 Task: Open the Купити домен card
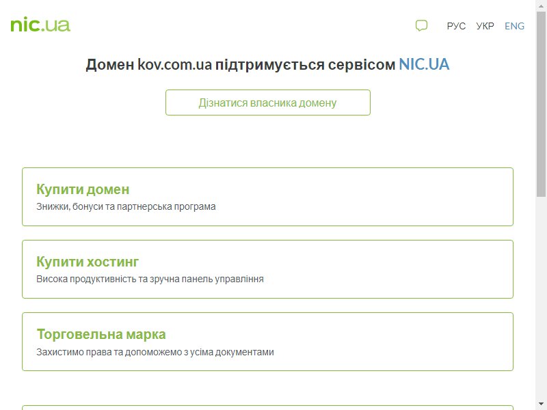pyautogui.click(x=267, y=197)
